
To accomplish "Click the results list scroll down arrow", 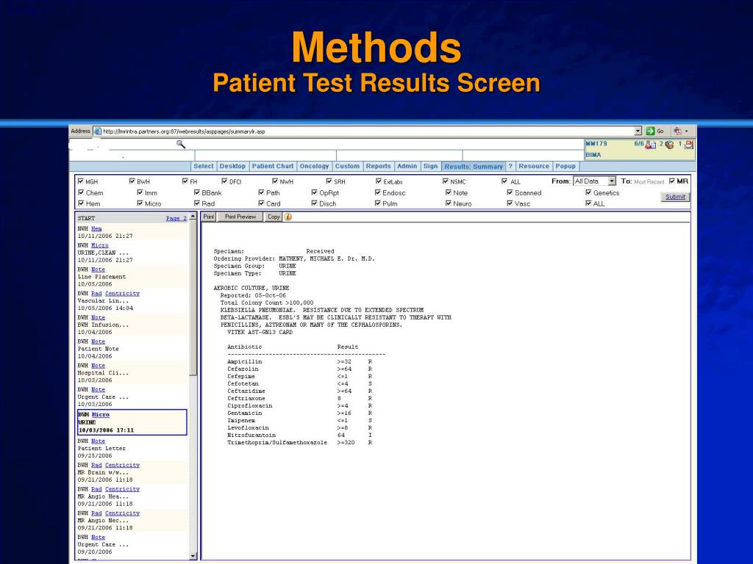I will click(193, 556).
